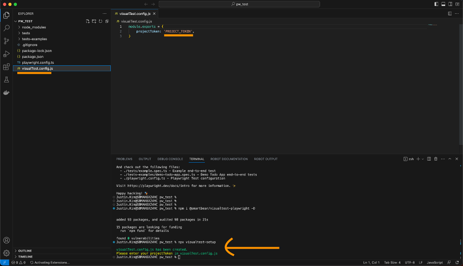The width and height of the screenshot is (463, 266).
Task: Open the Accounts icon
Action: pos(6,240)
